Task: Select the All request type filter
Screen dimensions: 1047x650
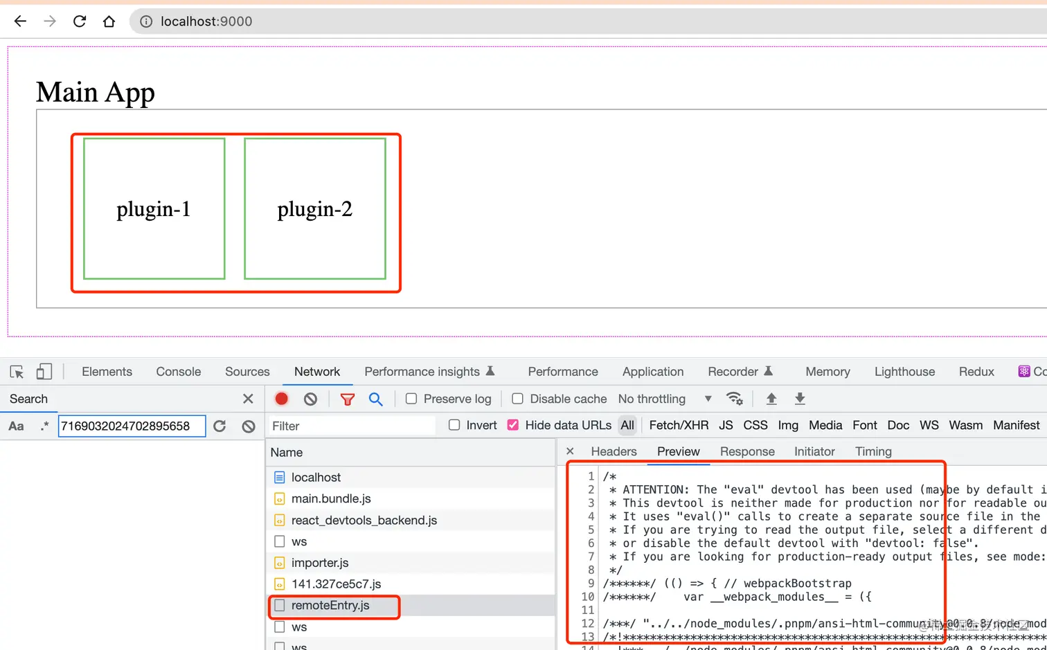Action: coord(627,425)
